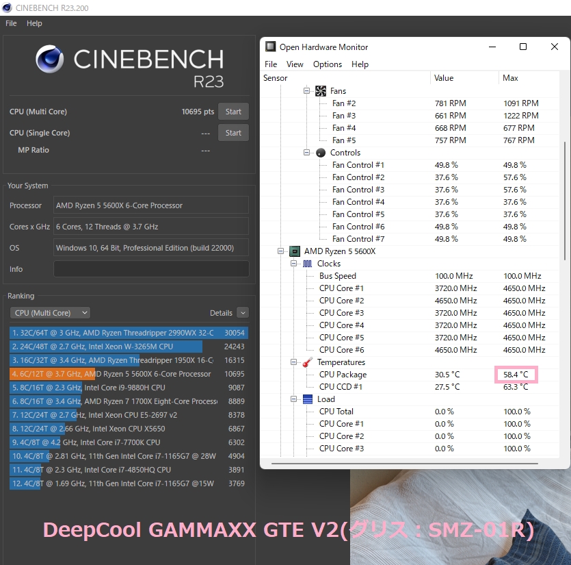
Task: Collapse the Load node
Action: (x=293, y=399)
